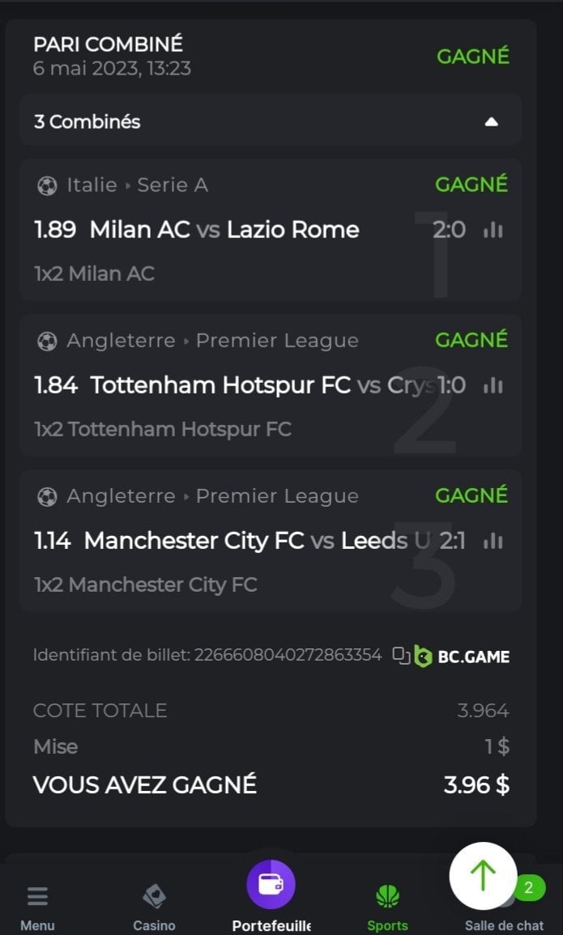Screen dimensions: 563x935
Task: Go to the Sports tab
Action: [387, 907]
